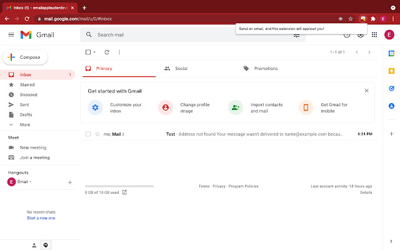This screenshot has width=400, height=250.
Task: Click Change profile image icon
Action: tap(166, 107)
